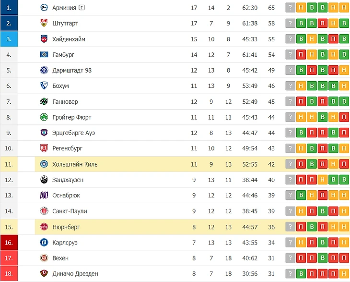Click the Hamburg diamond flag logo
Image resolution: width=350 pixels, height=282 pixels.
coord(44,55)
